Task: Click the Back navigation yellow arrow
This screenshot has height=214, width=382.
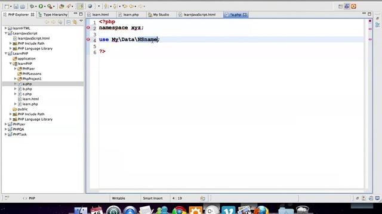Action: pyautogui.click(x=131, y=7)
